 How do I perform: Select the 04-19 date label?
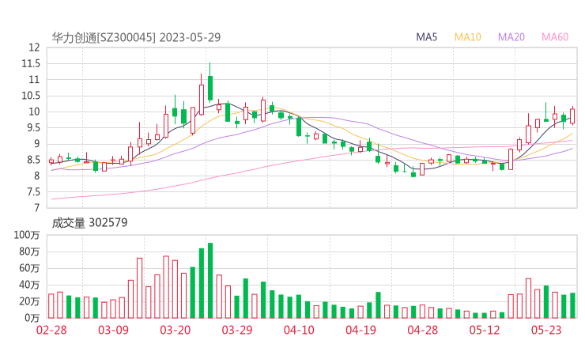(x=360, y=330)
